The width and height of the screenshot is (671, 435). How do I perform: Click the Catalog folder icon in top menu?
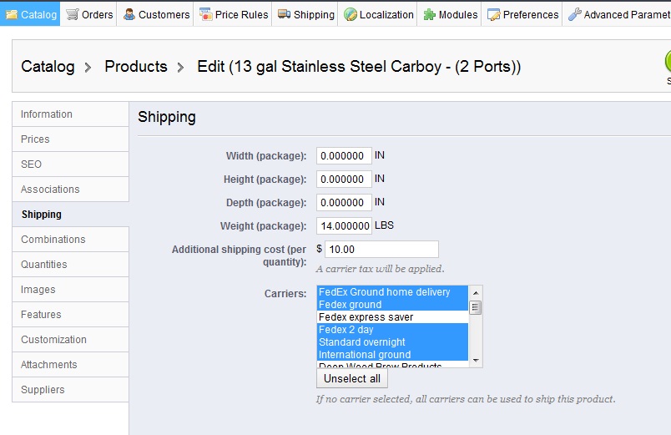[x=12, y=14]
